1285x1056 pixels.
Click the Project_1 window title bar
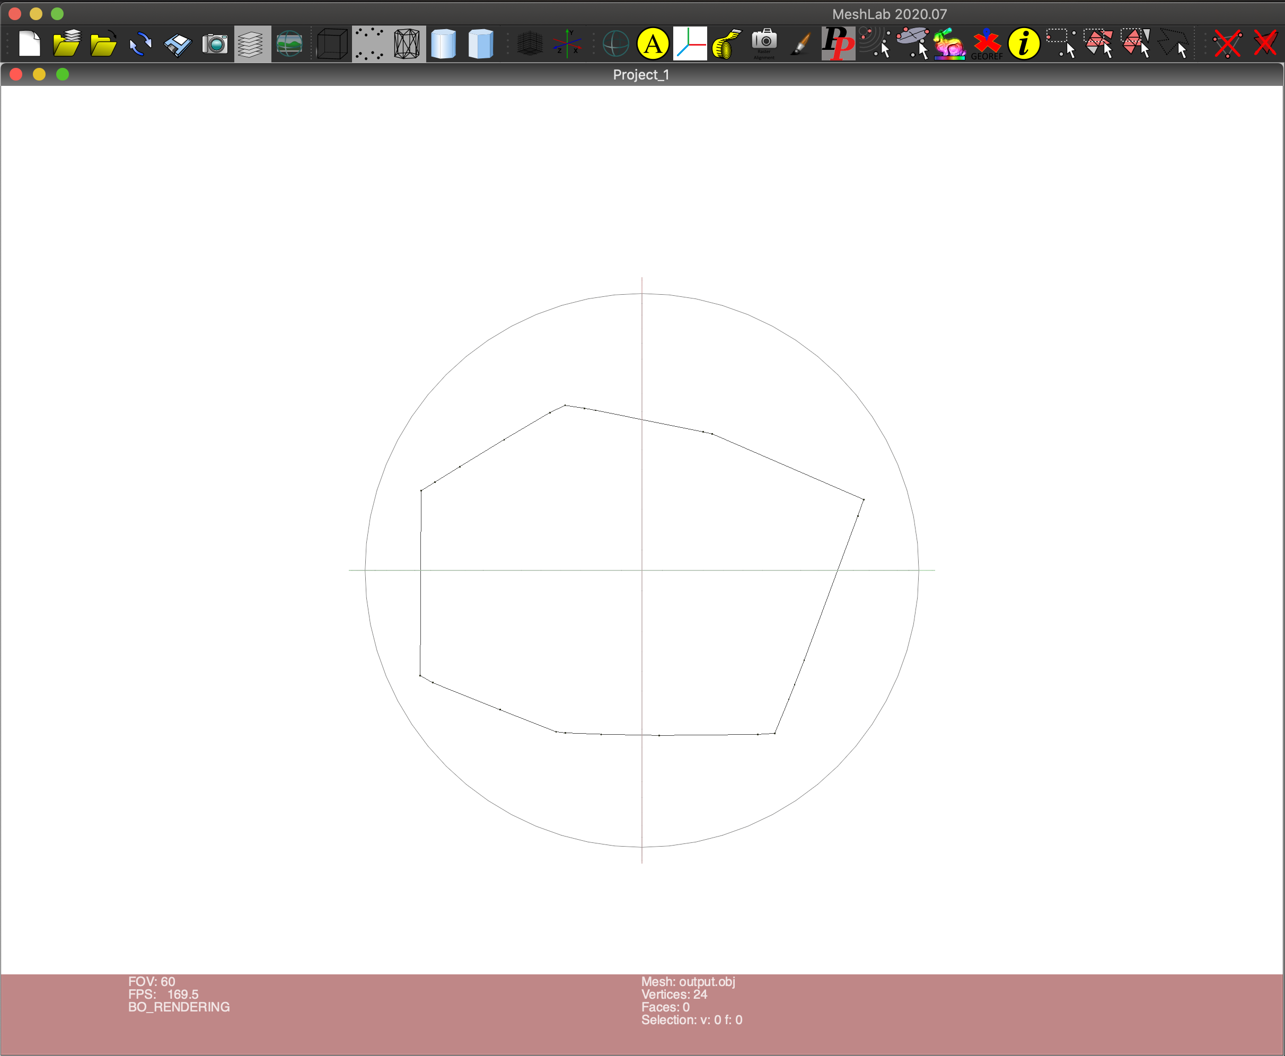point(641,74)
